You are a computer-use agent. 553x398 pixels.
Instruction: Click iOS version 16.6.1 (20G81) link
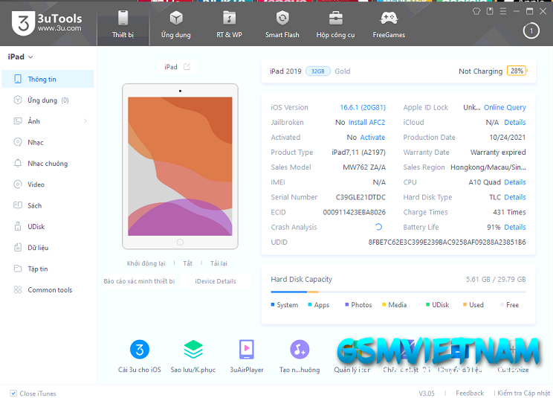click(x=363, y=107)
